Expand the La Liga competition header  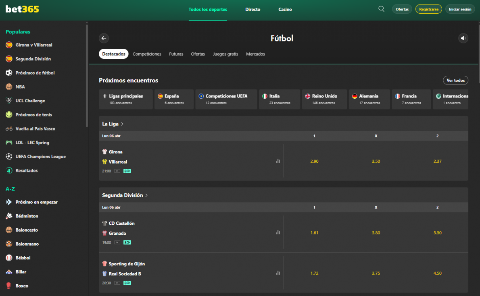[x=113, y=124]
